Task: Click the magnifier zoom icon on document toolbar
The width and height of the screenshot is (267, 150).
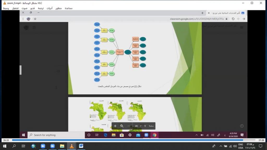Action: (x=122, y=126)
